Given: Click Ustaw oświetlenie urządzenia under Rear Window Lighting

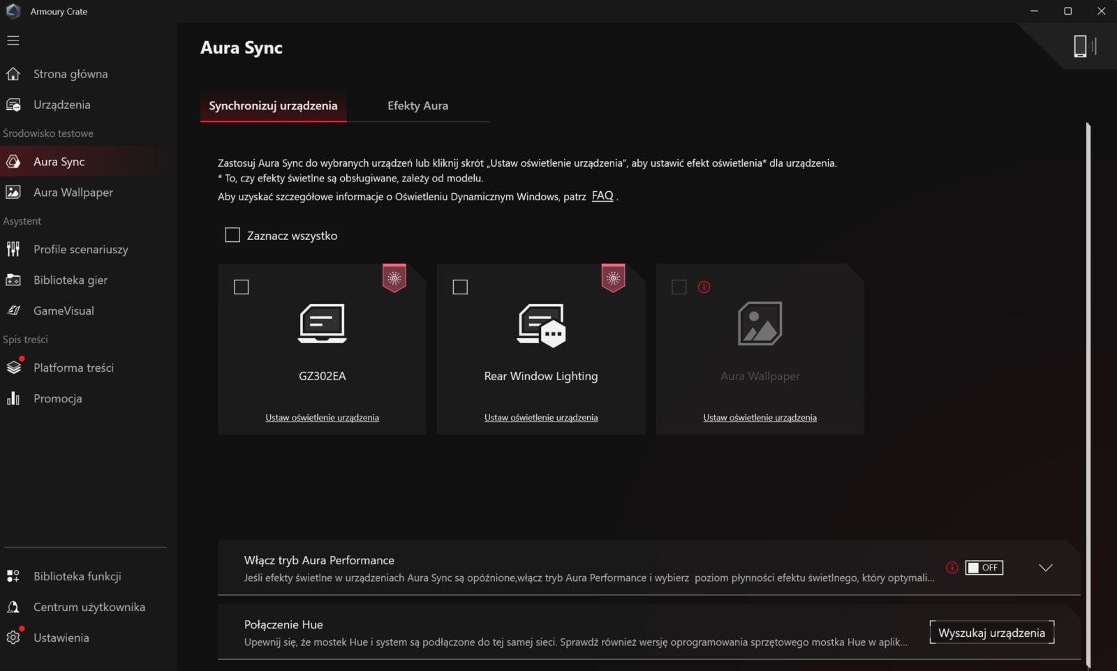Looking at the screenshot, I should point(541,417).
